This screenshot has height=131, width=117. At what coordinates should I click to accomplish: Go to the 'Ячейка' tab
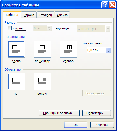[x=62, y=15]
